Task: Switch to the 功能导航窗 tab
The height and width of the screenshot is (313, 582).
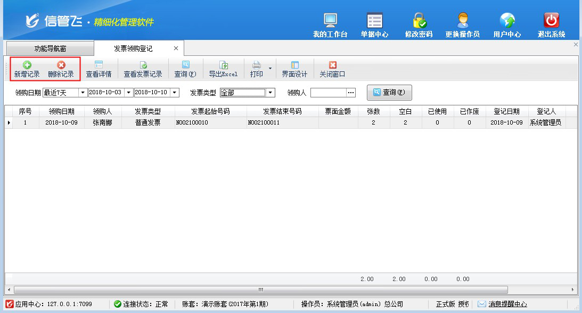Action: coord(50,48)
